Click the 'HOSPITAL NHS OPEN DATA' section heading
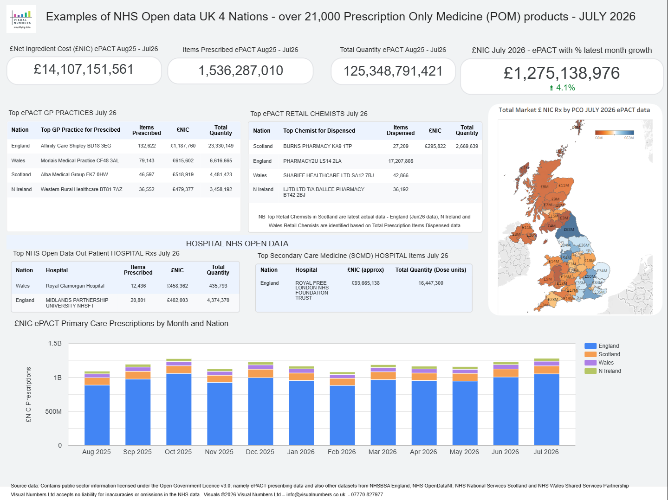 pos(237,244)
